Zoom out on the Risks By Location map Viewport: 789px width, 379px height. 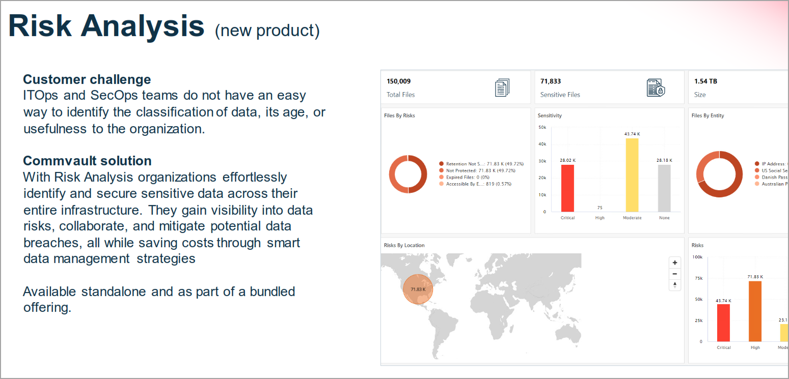(x=675, y=274)
